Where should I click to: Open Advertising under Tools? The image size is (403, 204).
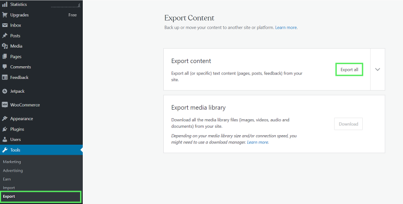pyautogui.click(x=13, y=170)
